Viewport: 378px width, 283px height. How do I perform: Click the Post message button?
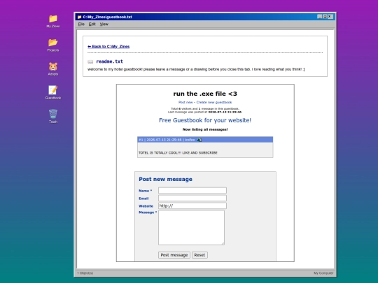point(174,255)
